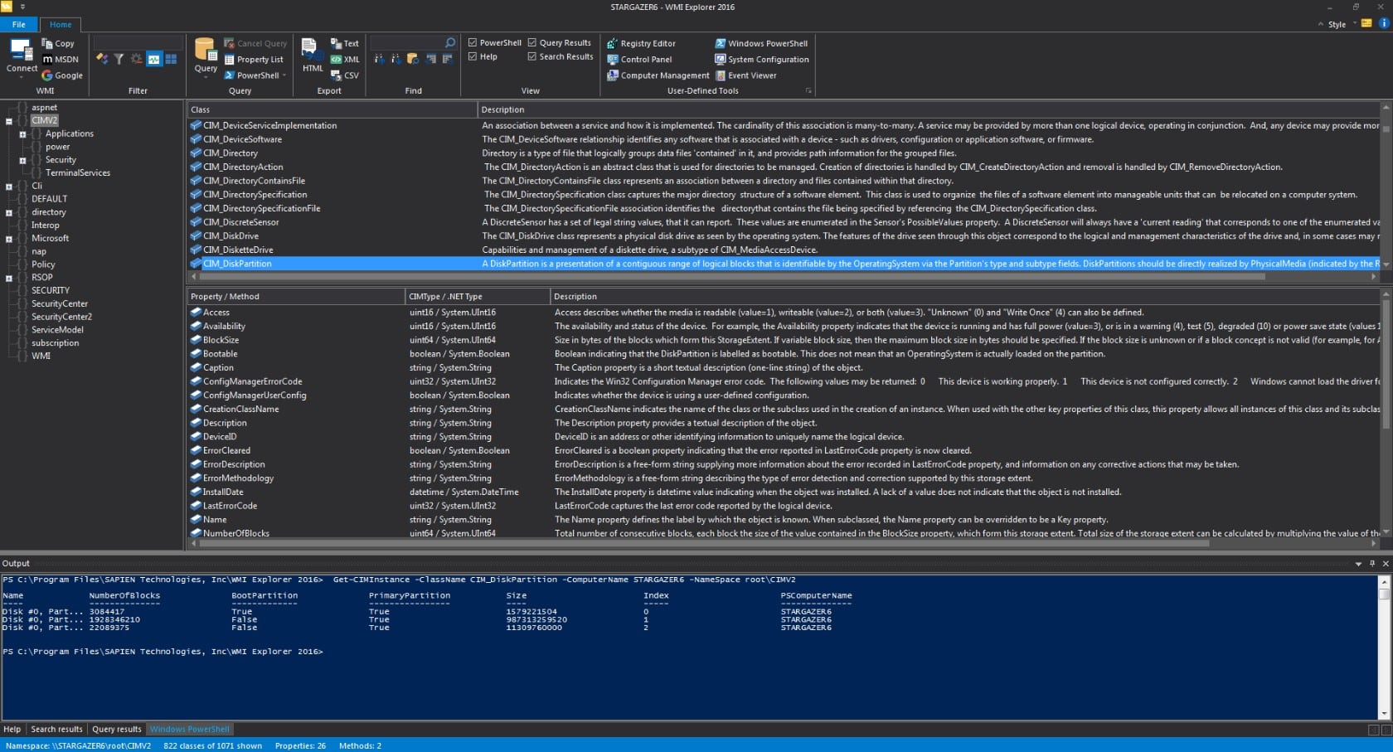Select CIM_DiskDrive class row
1393x752 pixels.
click(x=784, y=235)
